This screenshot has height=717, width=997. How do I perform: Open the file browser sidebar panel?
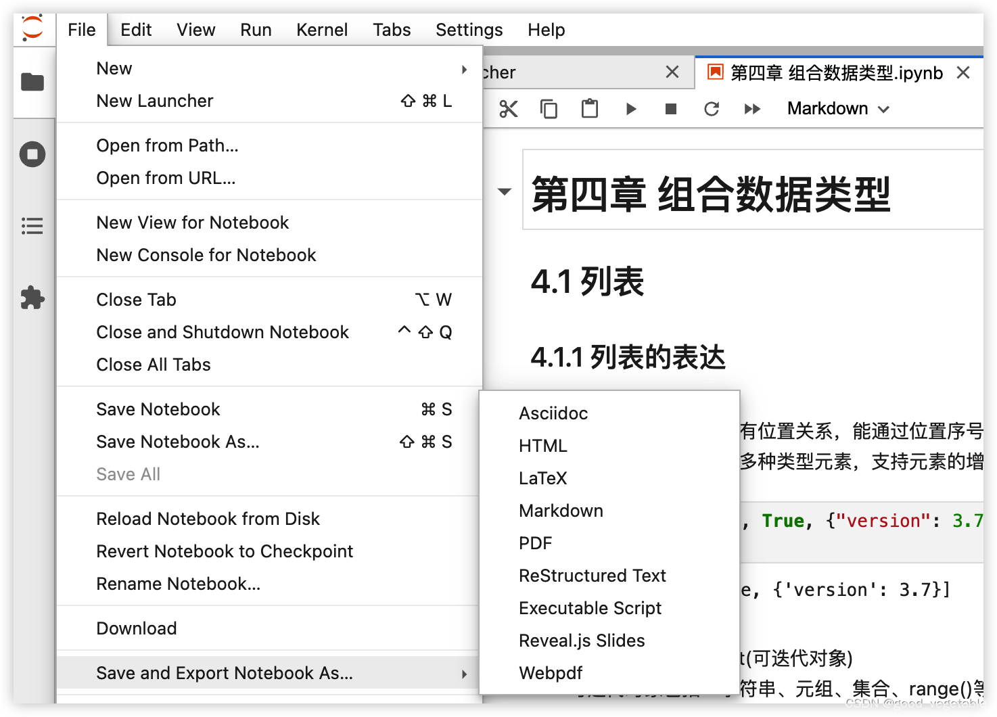[32, 82]
